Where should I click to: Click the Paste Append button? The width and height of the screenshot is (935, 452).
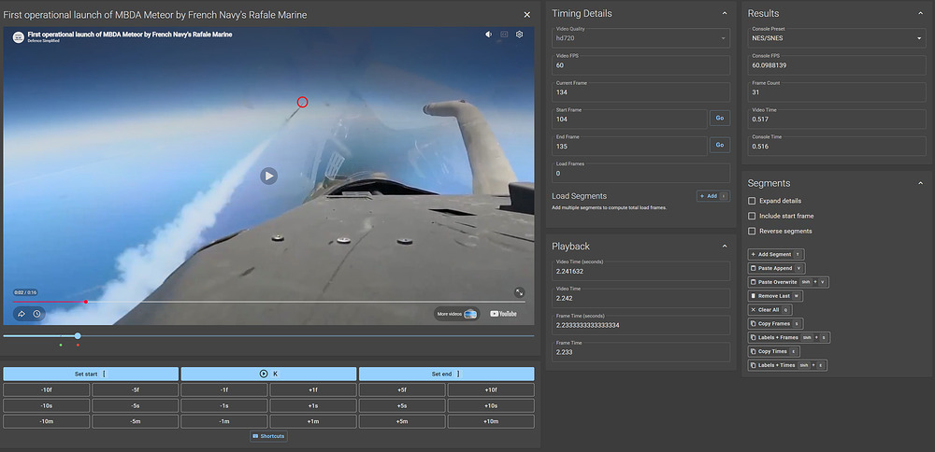[776, 268]
